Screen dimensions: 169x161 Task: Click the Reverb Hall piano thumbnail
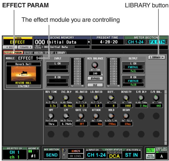point(24,73)
